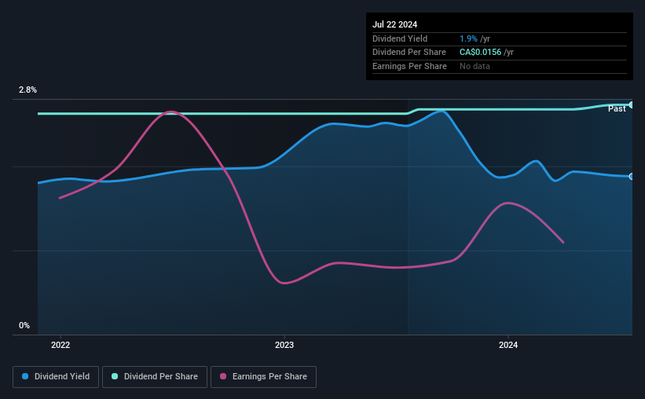The height and width of the screenshot is (399, 645).
Task: Click the Past label on chart
Action: pyautogui.click(x=617, y=108)
